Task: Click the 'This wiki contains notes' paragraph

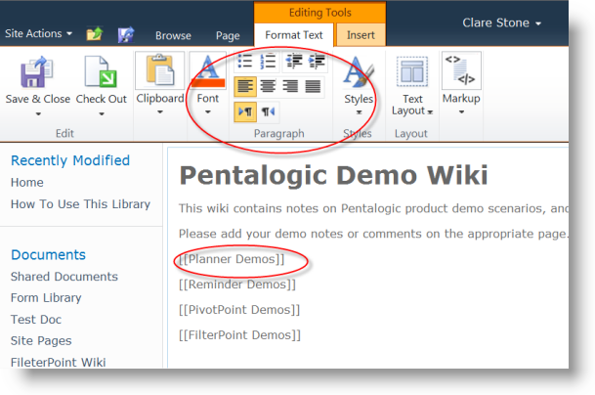Action: (373, 208)
